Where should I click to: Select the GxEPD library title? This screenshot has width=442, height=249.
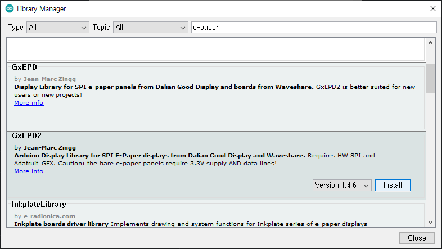pos(25,67)
